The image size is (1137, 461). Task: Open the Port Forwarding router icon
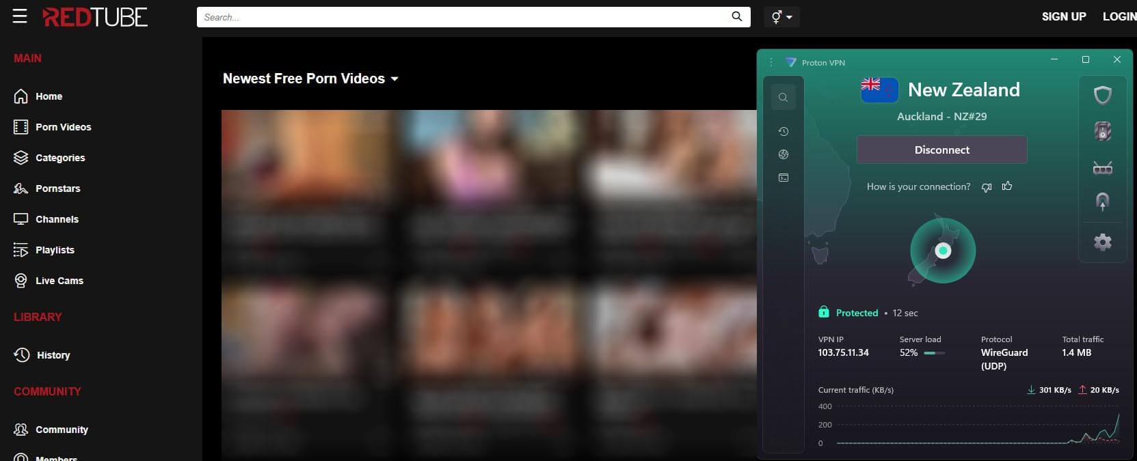point(1102,167)
